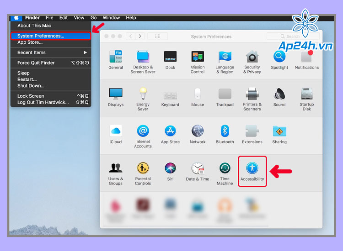Open the Sharing preferences pane
Viewport: 343px width, 251px height.
(279, 134)
